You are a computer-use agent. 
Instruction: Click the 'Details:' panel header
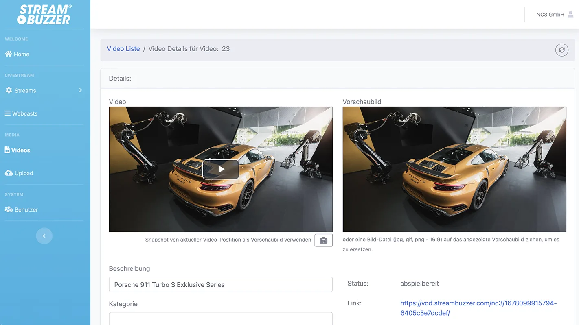338,78
